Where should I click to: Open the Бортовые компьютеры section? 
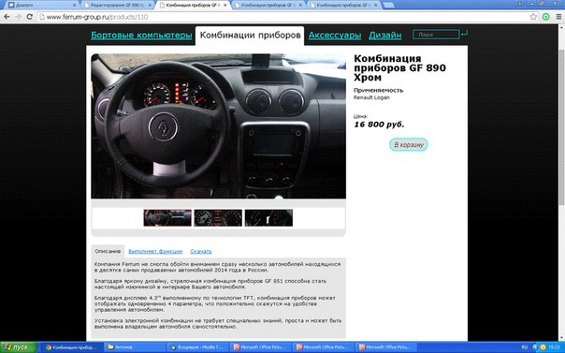coord(141,36)
